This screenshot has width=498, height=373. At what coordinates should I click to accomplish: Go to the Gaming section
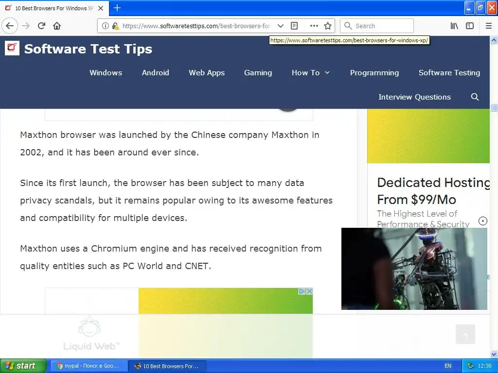tap(258, 73)
